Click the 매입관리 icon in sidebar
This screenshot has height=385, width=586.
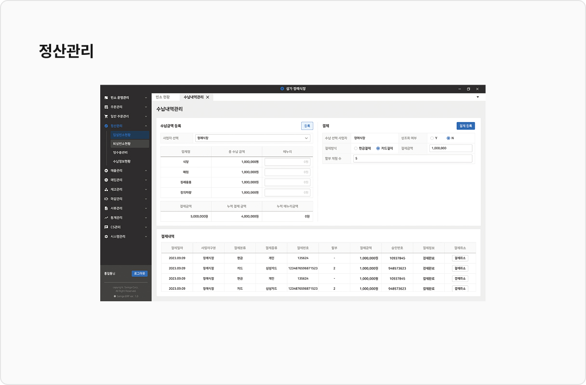106,180
